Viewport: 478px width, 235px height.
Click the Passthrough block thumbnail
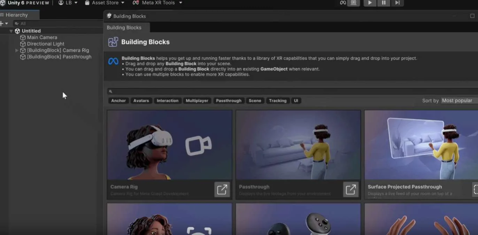pos(298,145)
